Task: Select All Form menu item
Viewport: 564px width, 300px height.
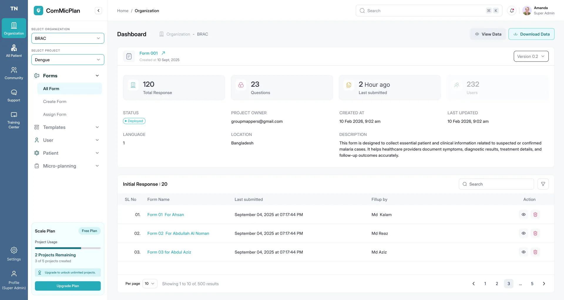Action: coord(70,88)
